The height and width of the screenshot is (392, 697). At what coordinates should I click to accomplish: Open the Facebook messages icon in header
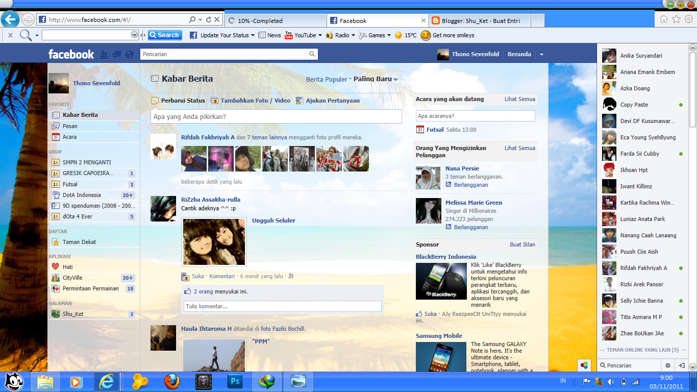tap(117, 54)
